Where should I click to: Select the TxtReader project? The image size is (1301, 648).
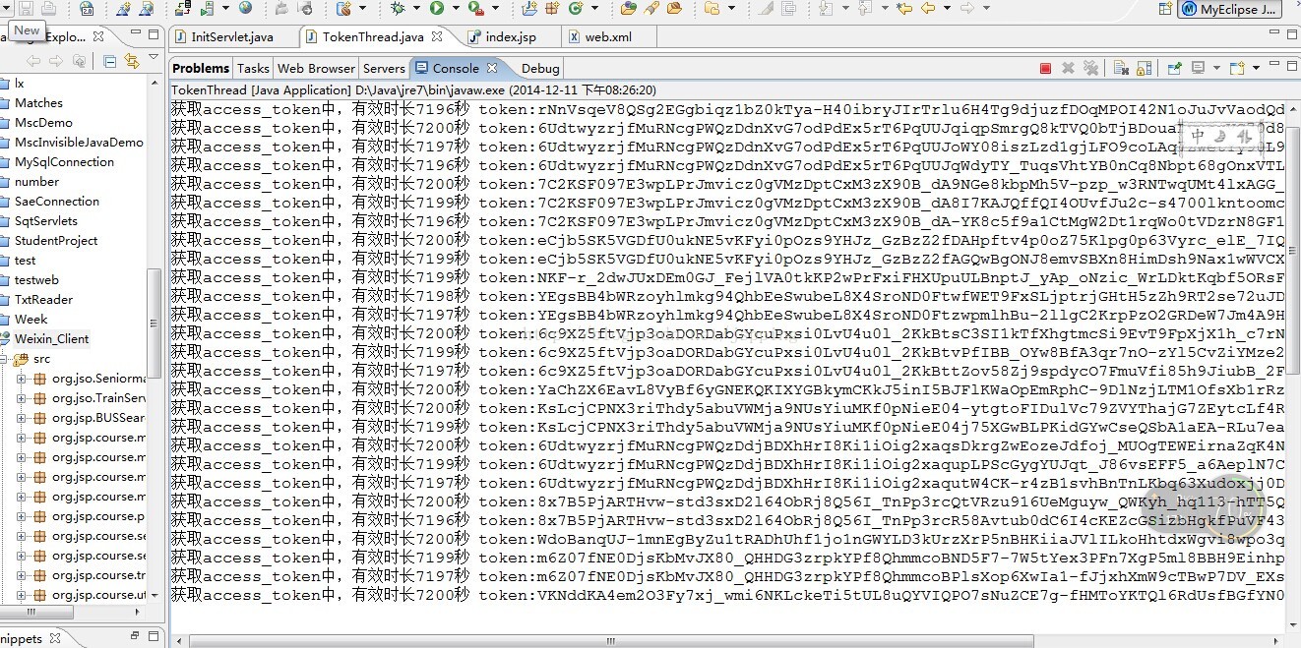[x=43, y=300]
